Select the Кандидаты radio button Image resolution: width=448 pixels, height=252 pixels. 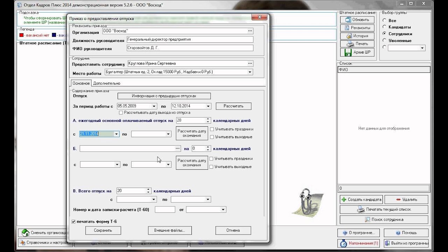(385, 27)
